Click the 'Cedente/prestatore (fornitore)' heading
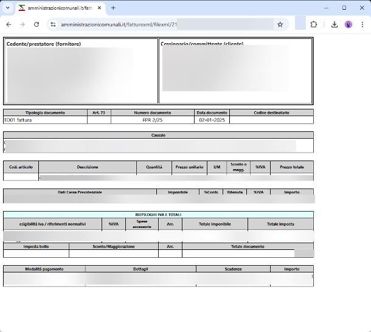Viewport: 371px width, 332px height. point(44,44)
